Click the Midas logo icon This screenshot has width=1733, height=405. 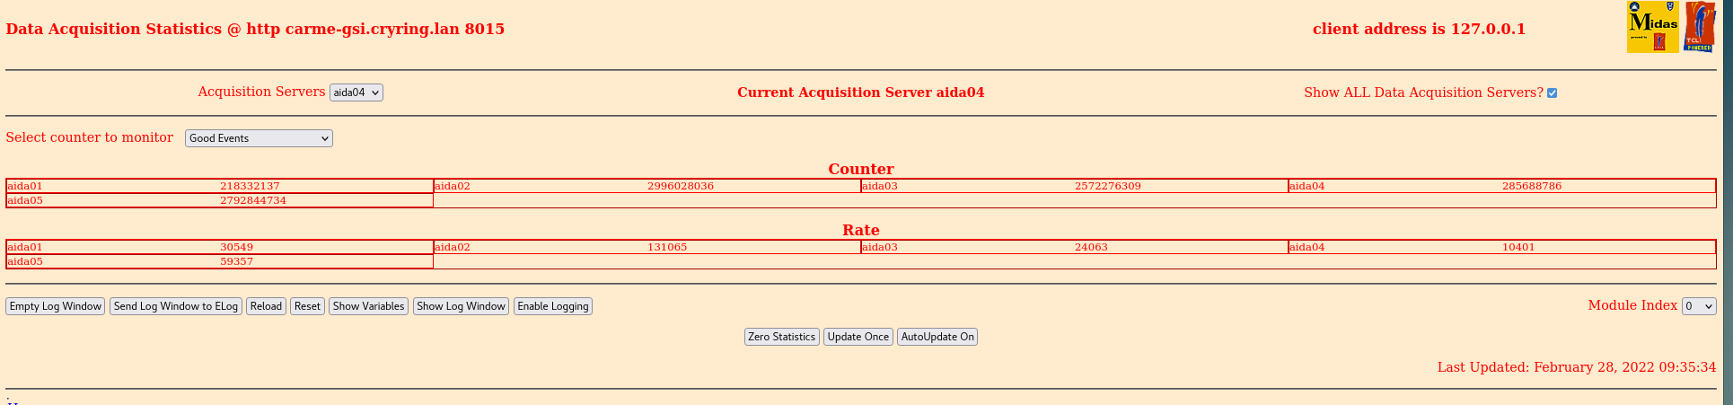[1652, 27]
